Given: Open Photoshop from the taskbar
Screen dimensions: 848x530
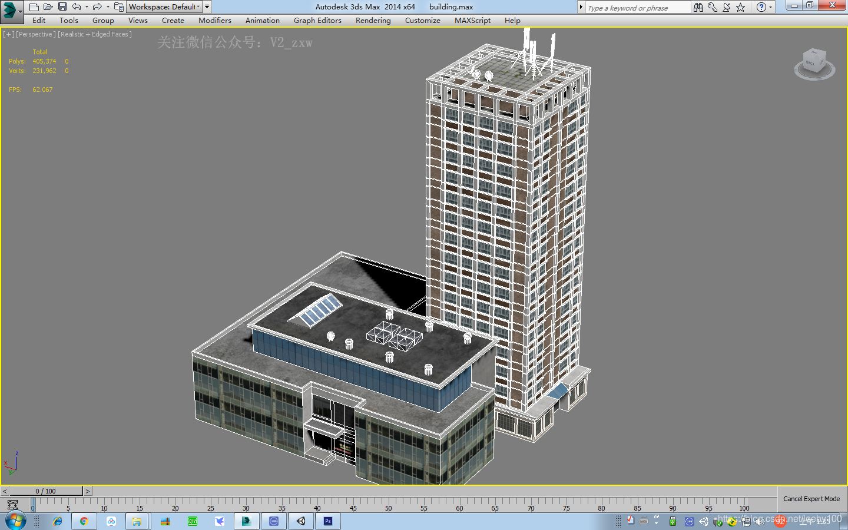Looking at the screenshot, I should tap(328, 521).
